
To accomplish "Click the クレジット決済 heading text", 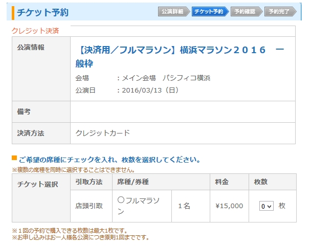I will (35, 31).
